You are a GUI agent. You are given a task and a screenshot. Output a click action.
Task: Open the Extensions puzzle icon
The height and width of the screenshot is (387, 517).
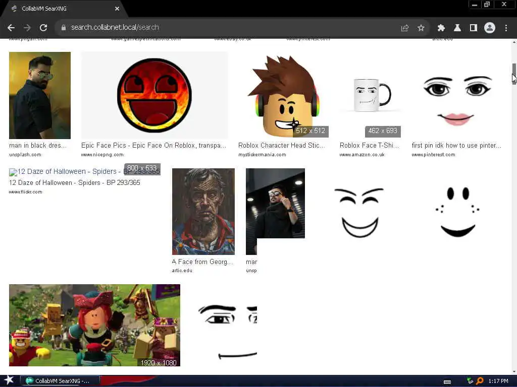point(441,28)
